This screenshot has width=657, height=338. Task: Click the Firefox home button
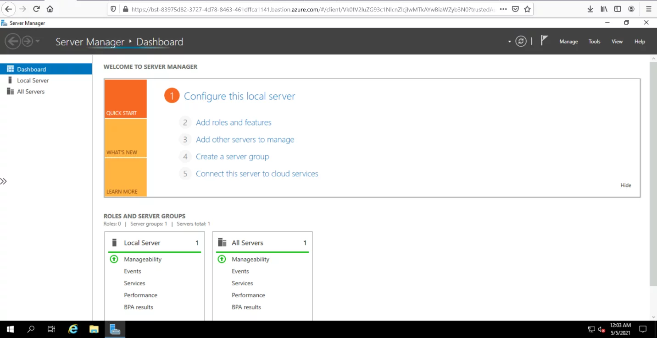click(50, 9)
